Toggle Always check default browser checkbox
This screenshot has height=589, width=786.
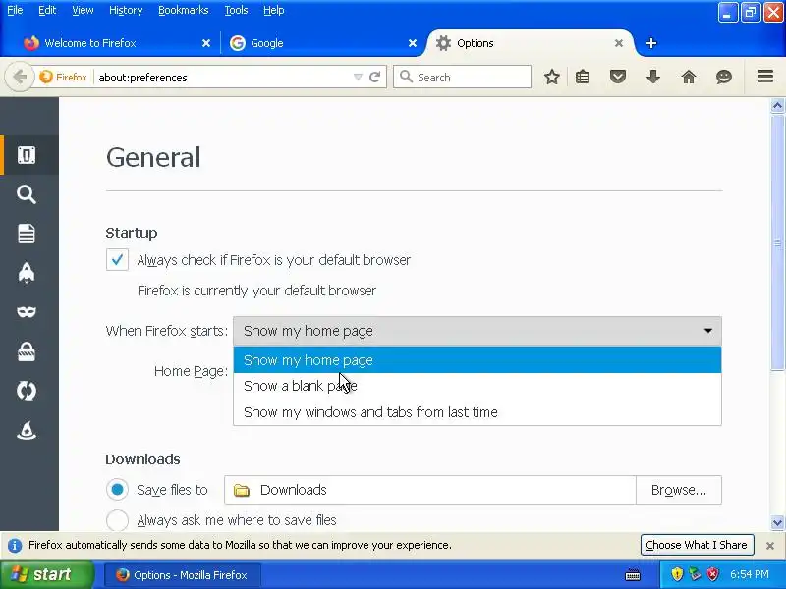pos(117,260)
